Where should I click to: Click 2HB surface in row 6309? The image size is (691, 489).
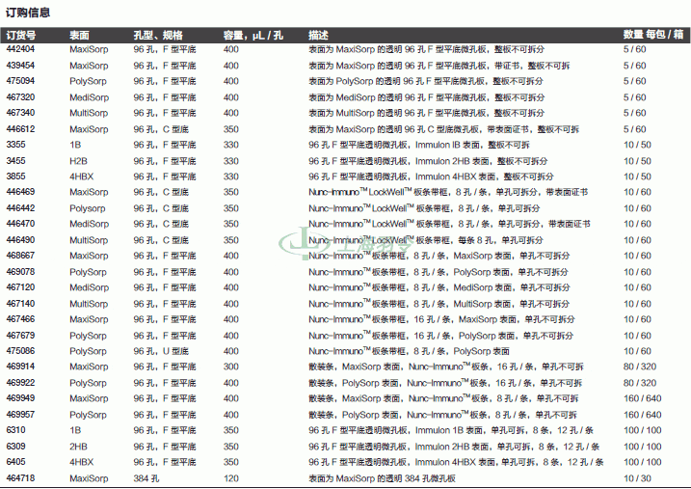pos(78,447)
